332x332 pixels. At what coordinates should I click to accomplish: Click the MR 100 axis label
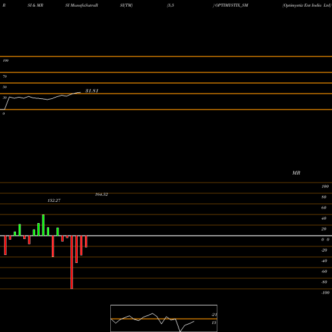point(325,187)
